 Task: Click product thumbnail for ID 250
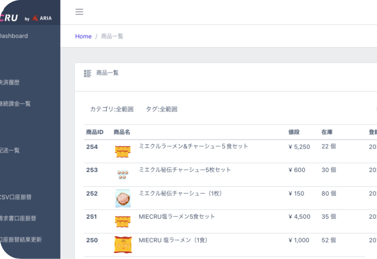pyautogui.click(x=123, y=245)
